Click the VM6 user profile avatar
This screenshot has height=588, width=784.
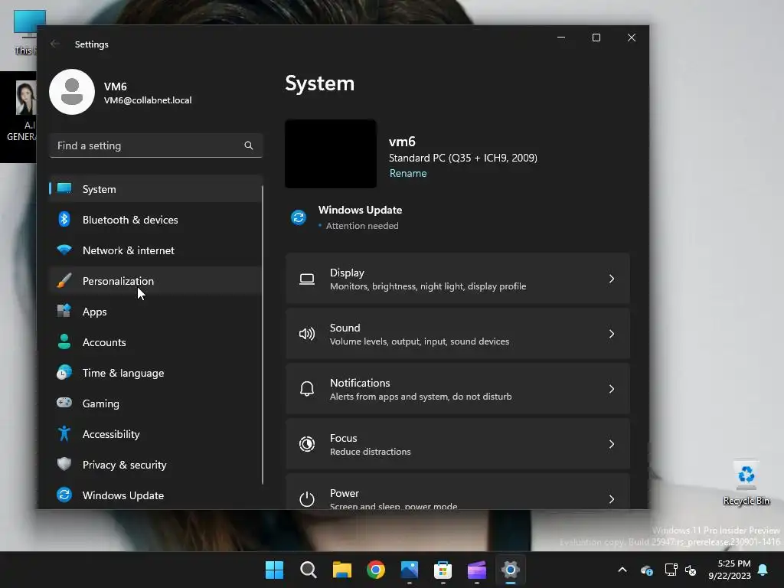[x=72, y=92]
